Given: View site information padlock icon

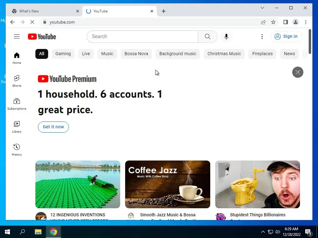Looking at the screenshot, I should (x=45, y=22).
